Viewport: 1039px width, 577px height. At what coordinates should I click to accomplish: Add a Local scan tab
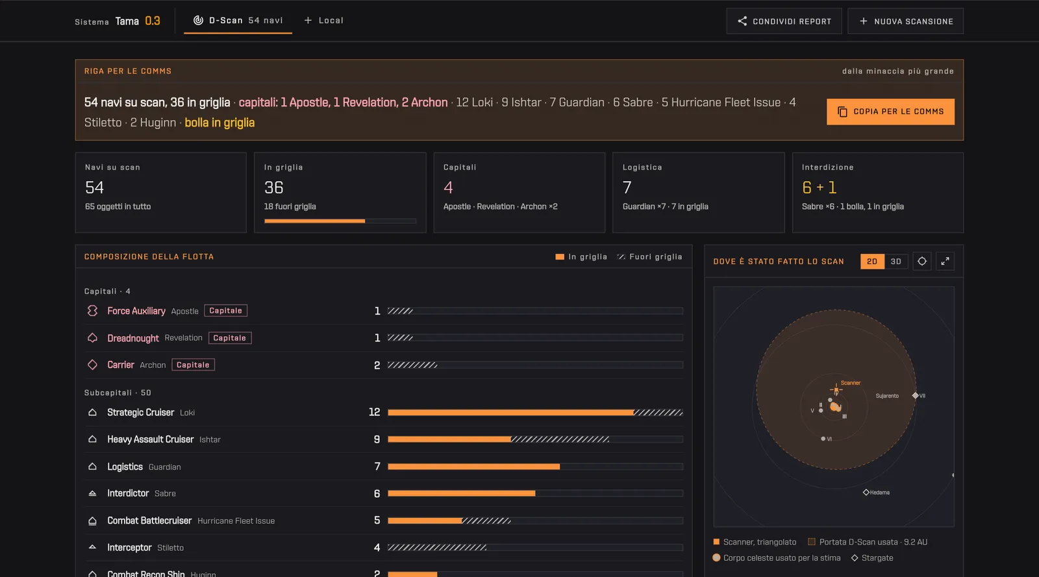tap(324, 21)
